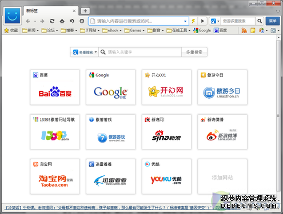Close the 新标签 tab

pyautogui.click(x=74, y=11)
